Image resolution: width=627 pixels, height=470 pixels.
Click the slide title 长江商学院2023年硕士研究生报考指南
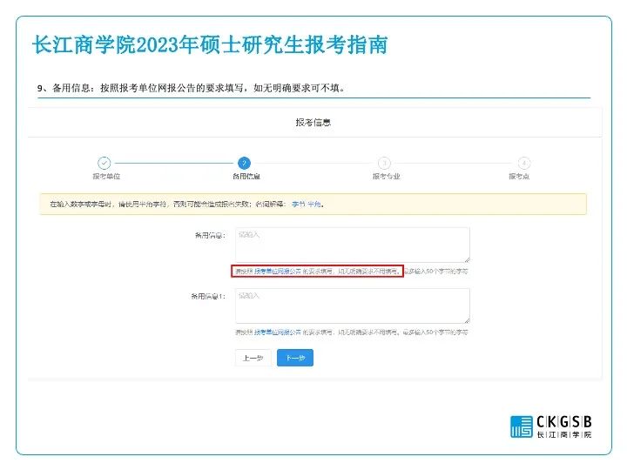pyautogui.click(x=210, y=44)
